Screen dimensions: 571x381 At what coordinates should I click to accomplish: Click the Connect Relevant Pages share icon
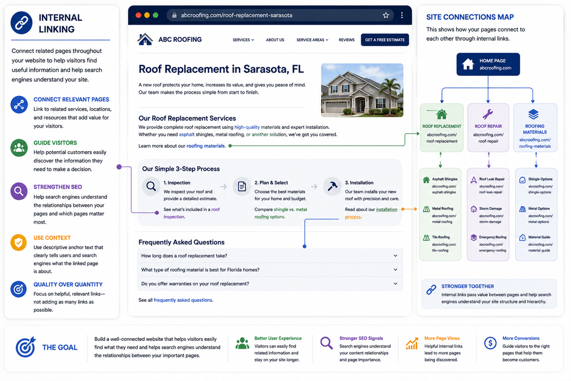19,105
